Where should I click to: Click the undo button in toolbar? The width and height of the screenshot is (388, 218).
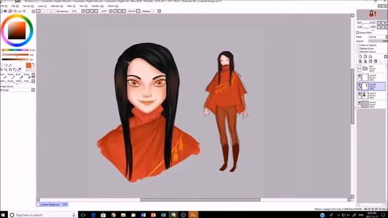point(38,11)
